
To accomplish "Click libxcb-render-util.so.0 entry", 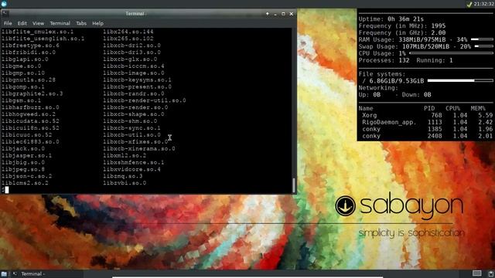I will point(145,100).
